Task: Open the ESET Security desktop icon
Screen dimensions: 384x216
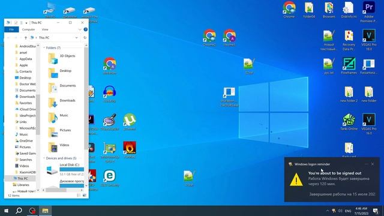Action: 110,178
